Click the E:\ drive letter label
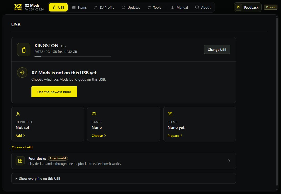 click(x=63, y=46)
